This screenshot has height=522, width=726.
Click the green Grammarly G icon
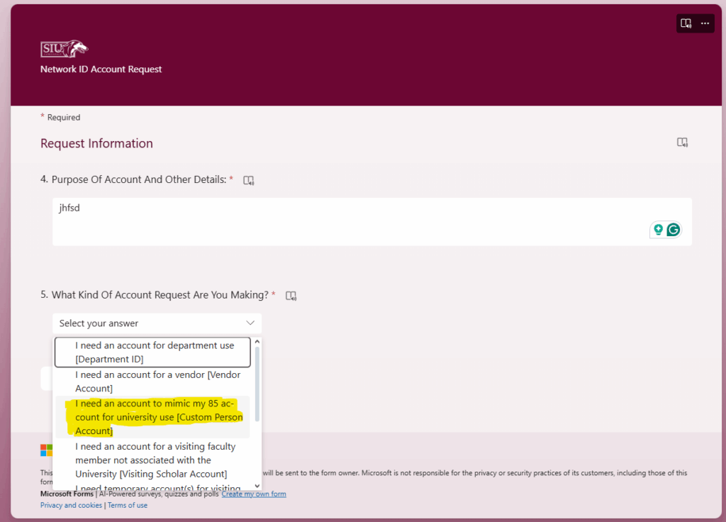673,229
